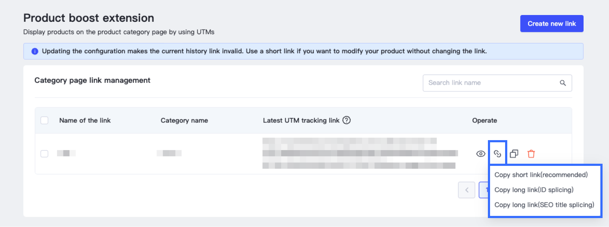This screenshot has height=227, width=609.
Task: Delete the link with the red trash icon
Action: click(531, 154)
